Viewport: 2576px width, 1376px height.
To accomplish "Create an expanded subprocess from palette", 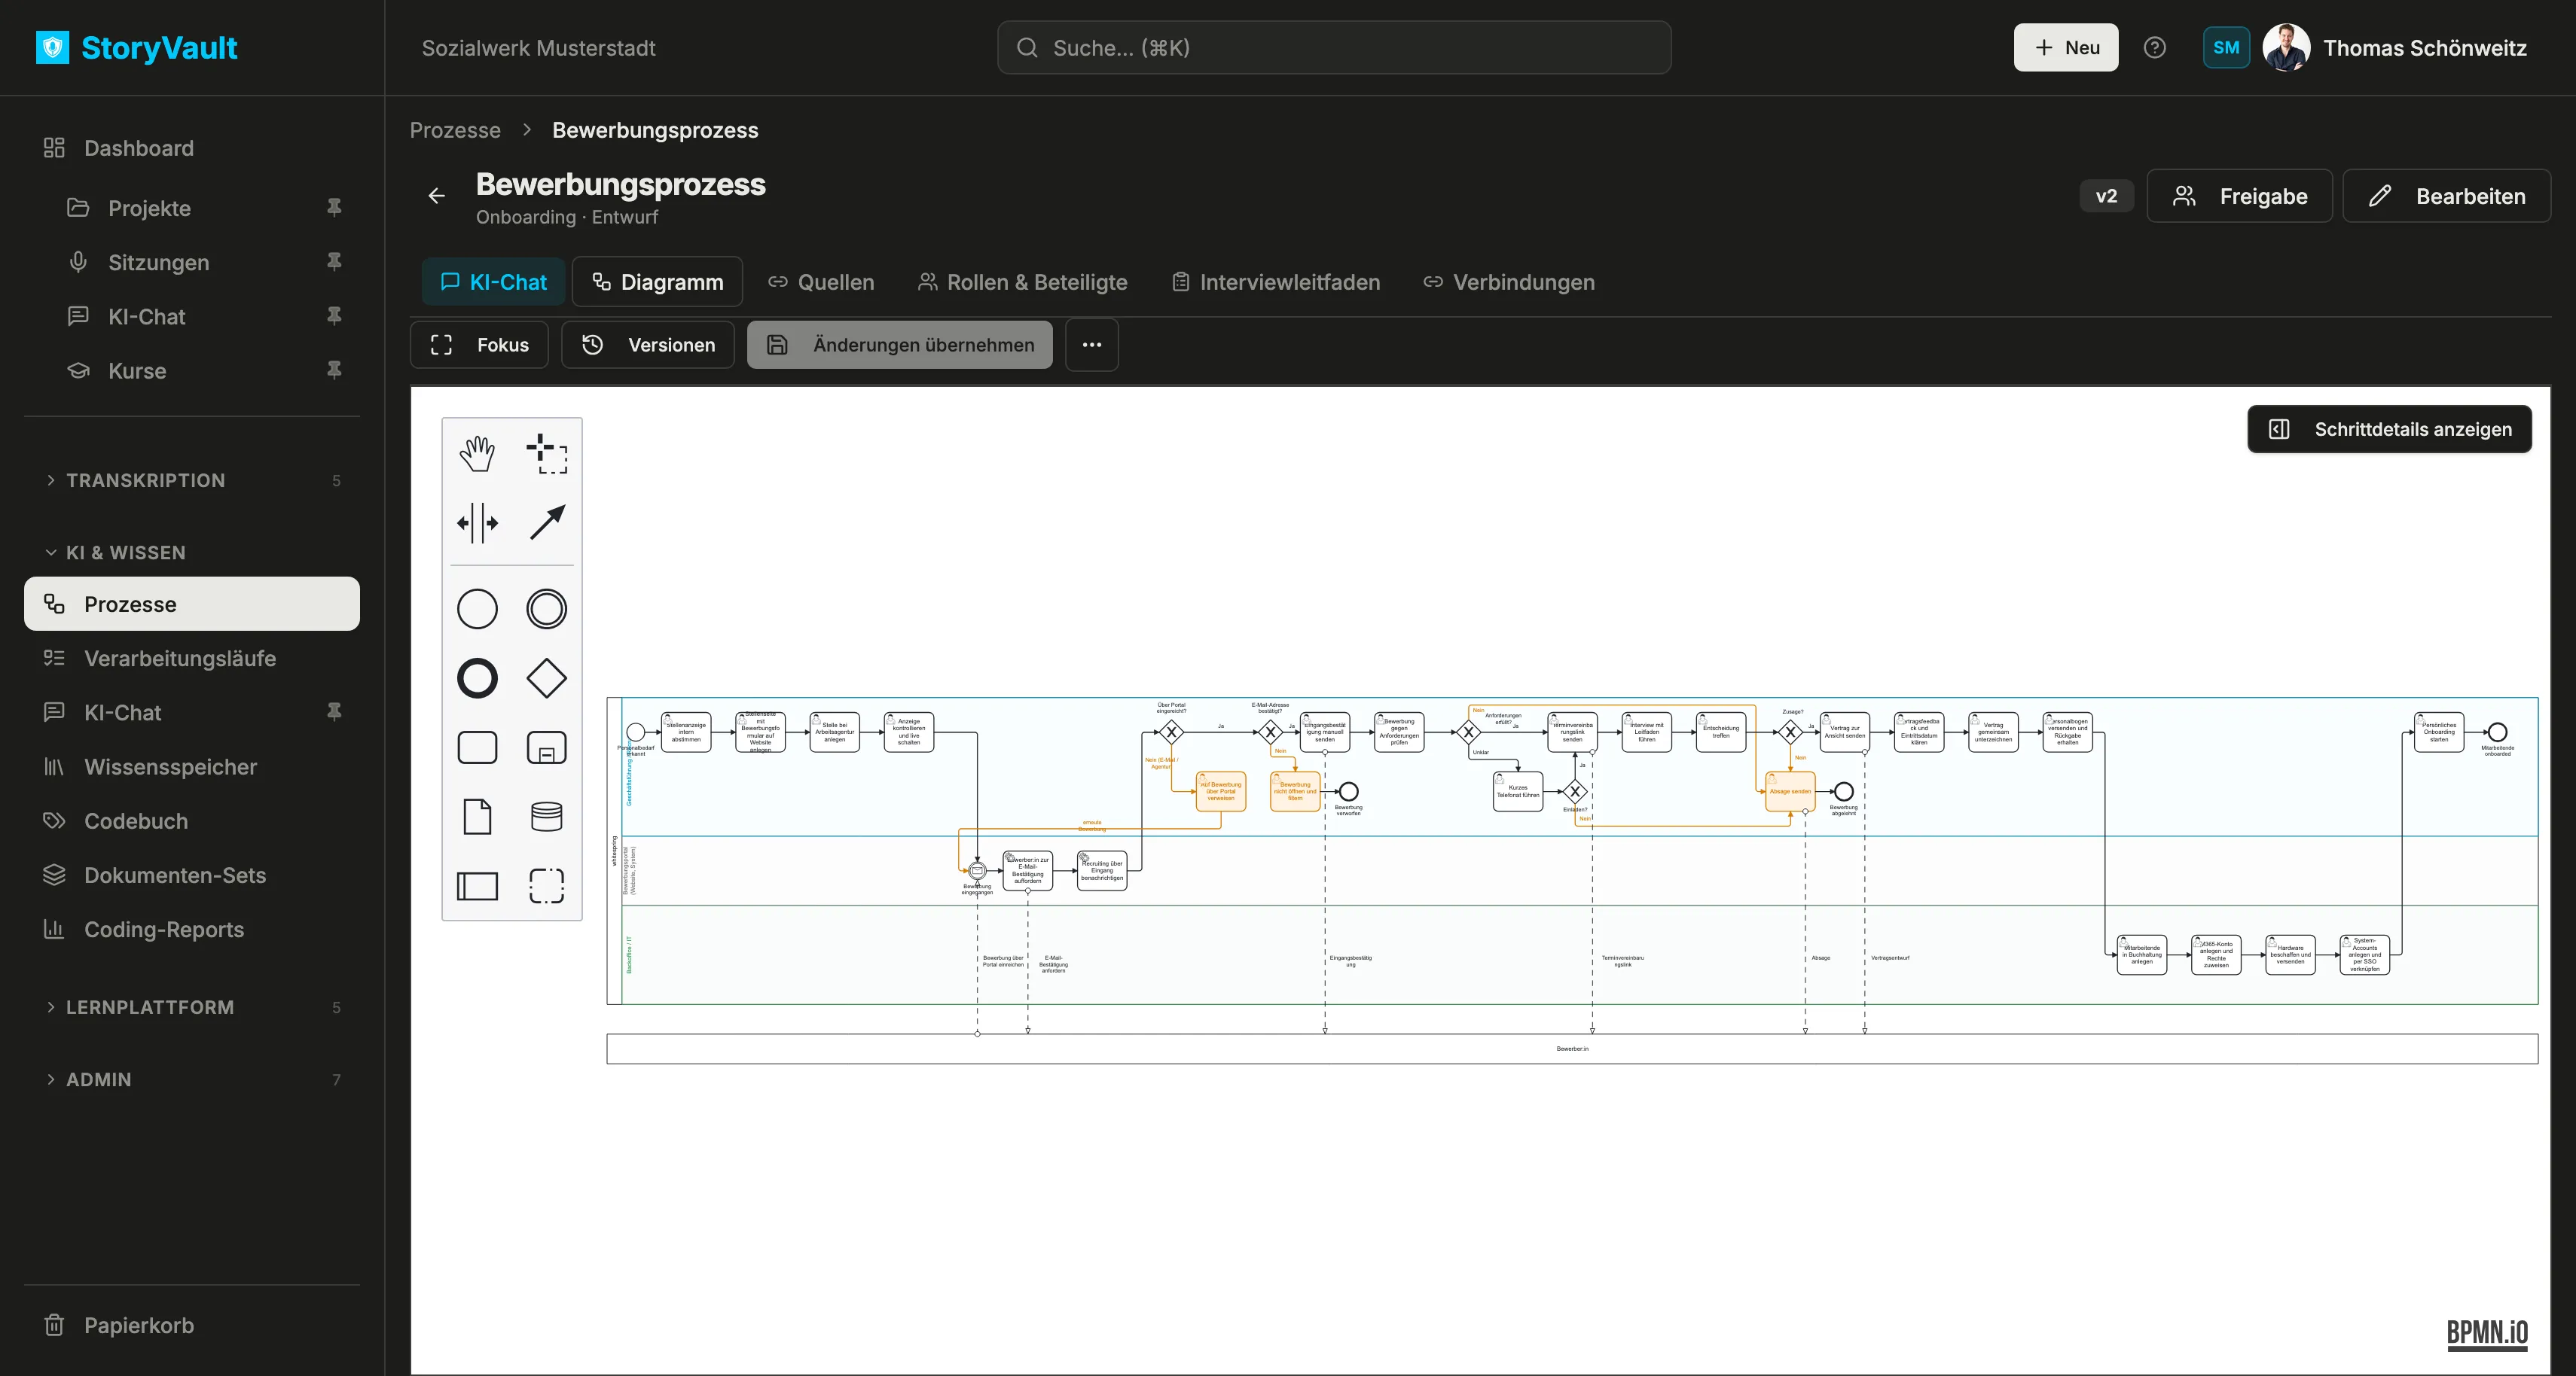I will click(546, 747).
